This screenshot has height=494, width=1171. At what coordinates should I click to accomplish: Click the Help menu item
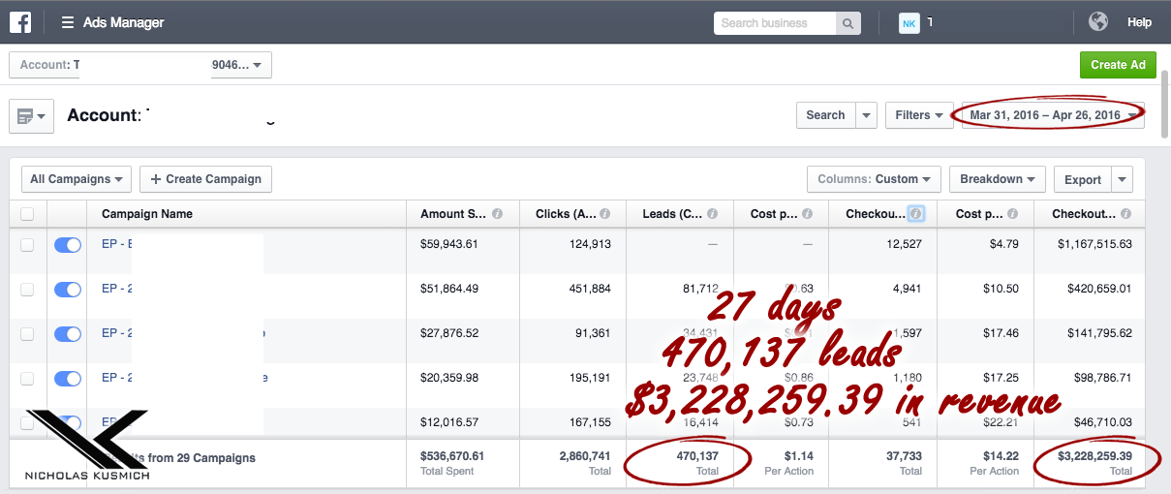(x=1139, y=22)
